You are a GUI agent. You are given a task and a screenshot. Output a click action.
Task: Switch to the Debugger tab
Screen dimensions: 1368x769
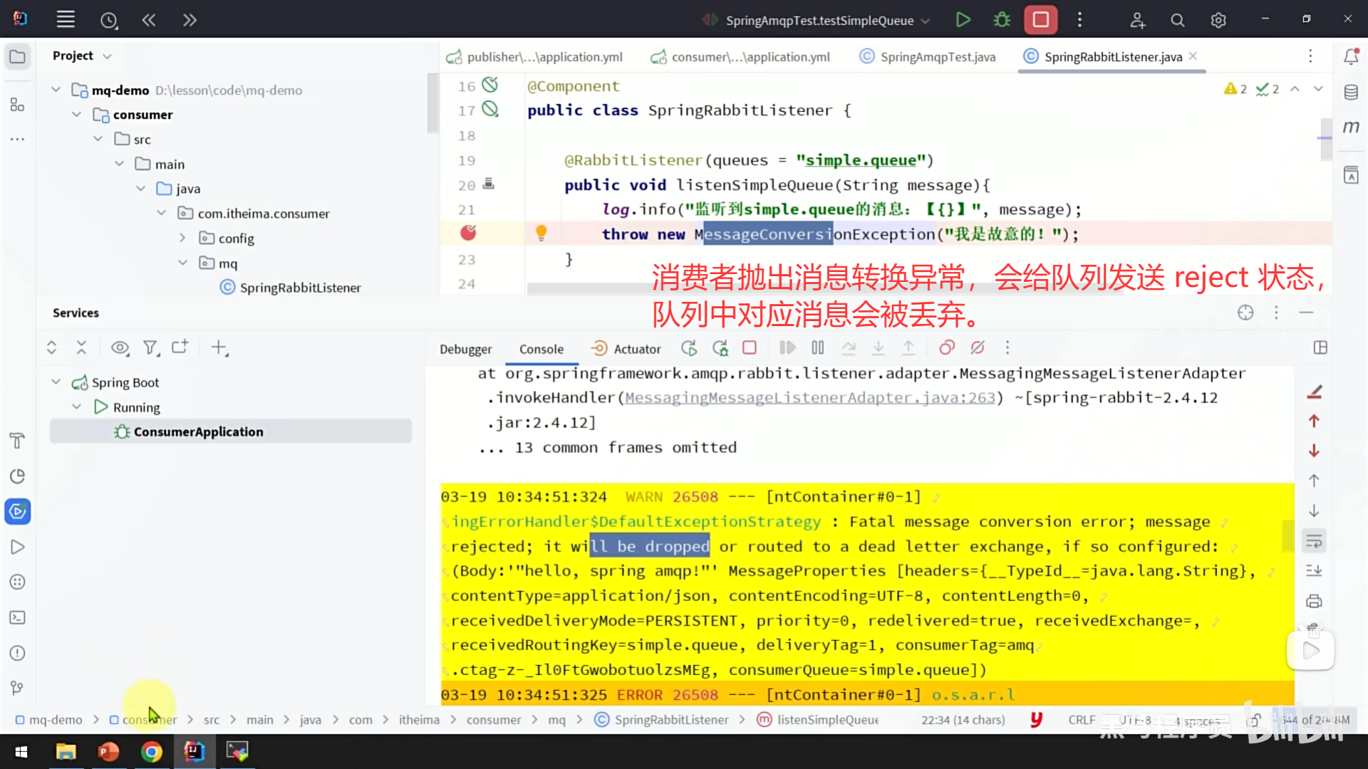coord(465,349)
